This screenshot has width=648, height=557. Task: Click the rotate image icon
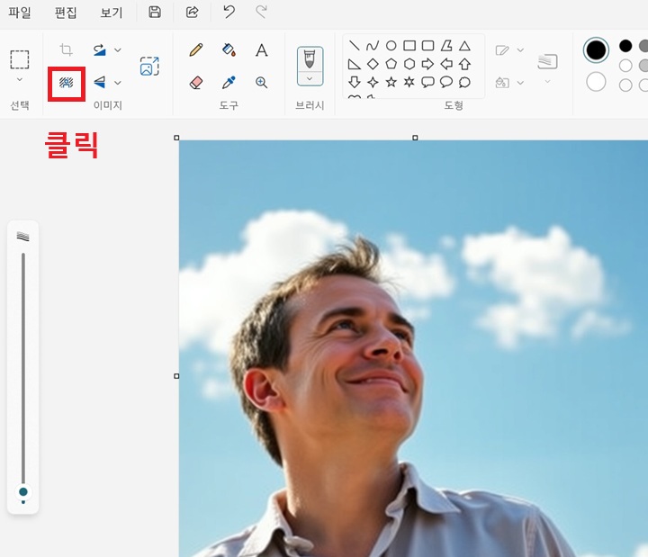point(100,49)
